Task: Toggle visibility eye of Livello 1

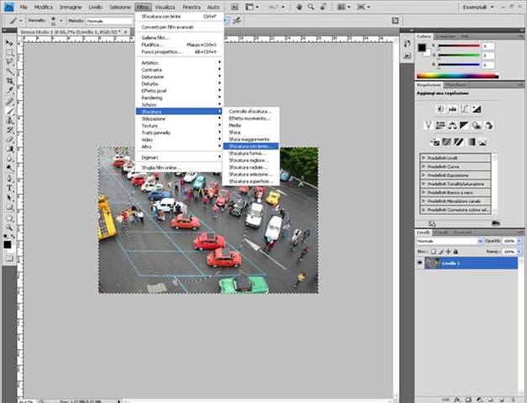Action: click(420, 263)
